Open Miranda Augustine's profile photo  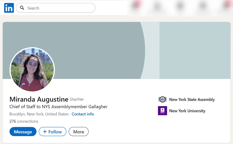click(32, 69)
